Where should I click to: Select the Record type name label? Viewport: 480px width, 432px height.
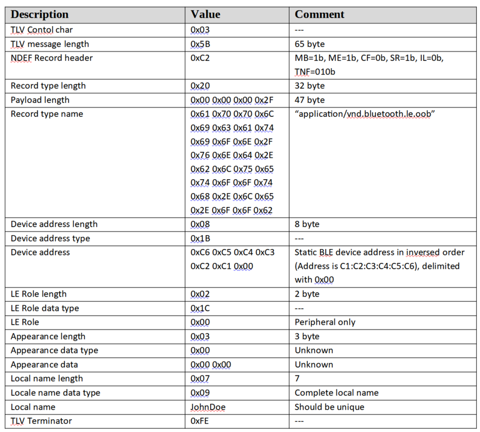tap(47, 114)
